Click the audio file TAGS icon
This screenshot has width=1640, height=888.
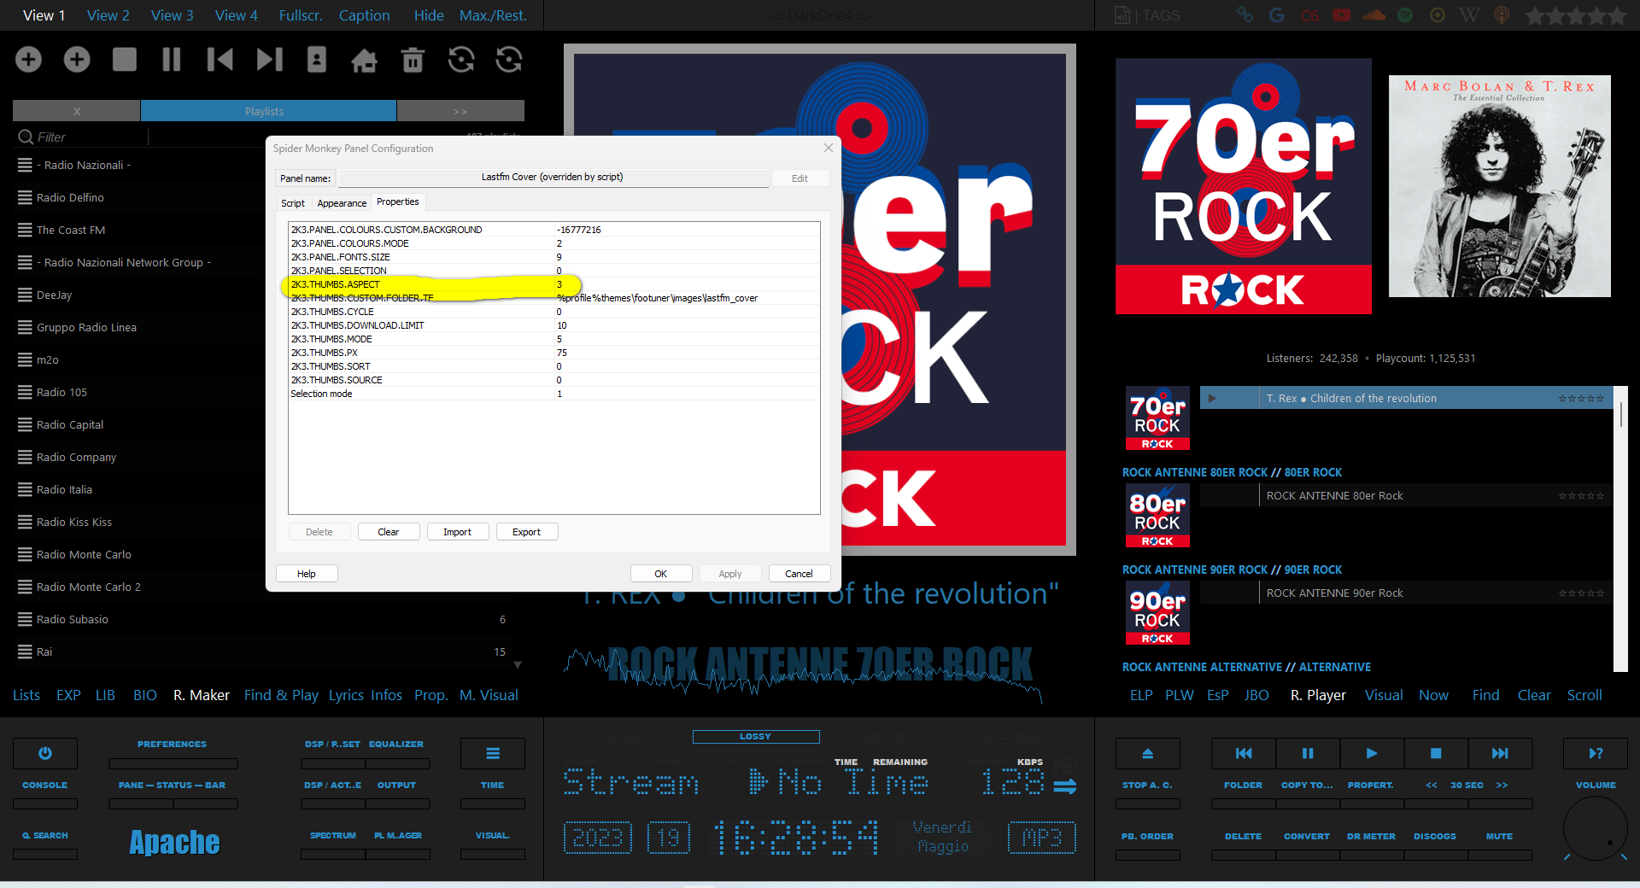click(x=1122, y=15)
